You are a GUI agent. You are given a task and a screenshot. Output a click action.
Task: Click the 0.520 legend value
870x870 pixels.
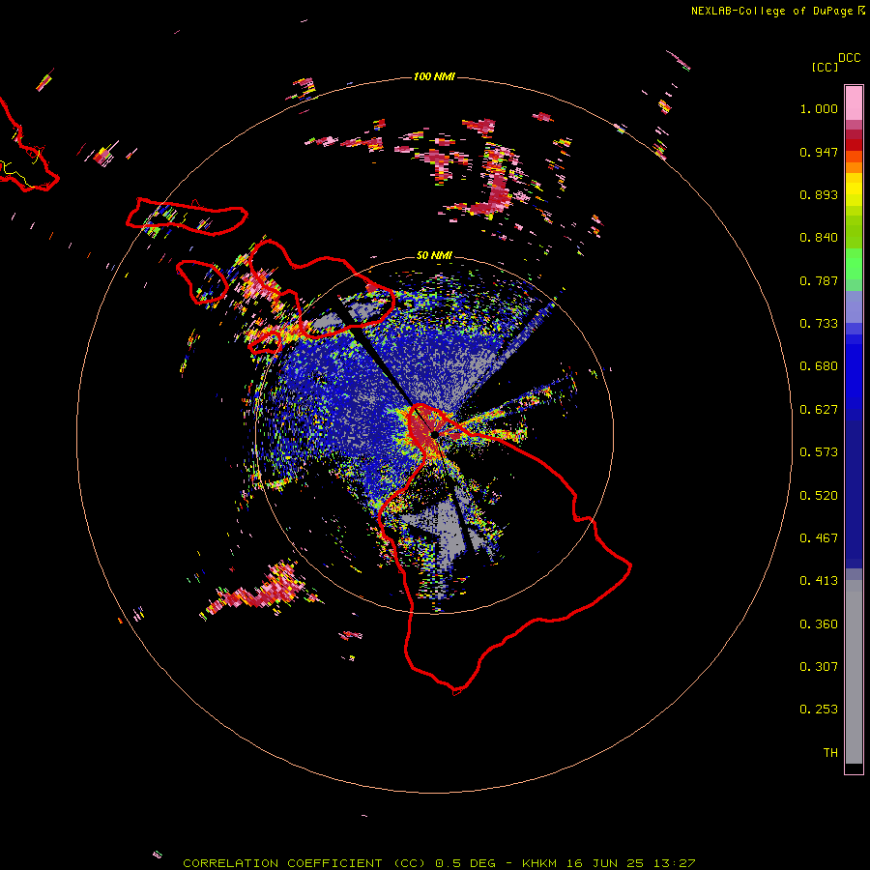point(819,496)
